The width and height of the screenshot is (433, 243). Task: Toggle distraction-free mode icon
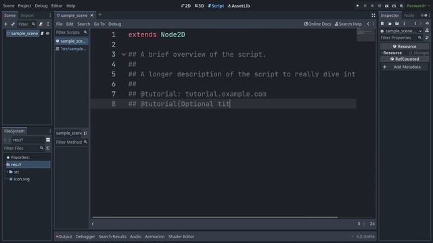coord(373,16)
